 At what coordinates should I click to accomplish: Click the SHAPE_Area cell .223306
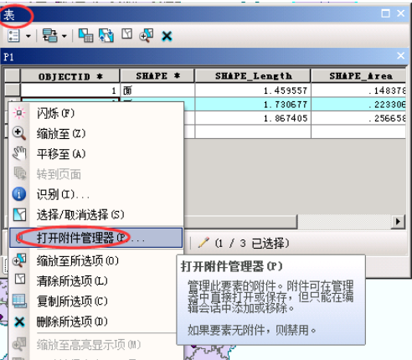pos(358,105)
